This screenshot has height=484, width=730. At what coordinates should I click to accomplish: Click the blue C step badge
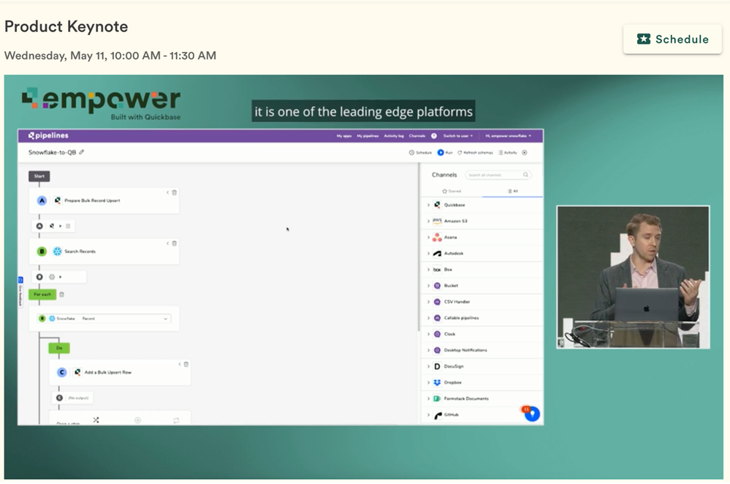point(61,372)
